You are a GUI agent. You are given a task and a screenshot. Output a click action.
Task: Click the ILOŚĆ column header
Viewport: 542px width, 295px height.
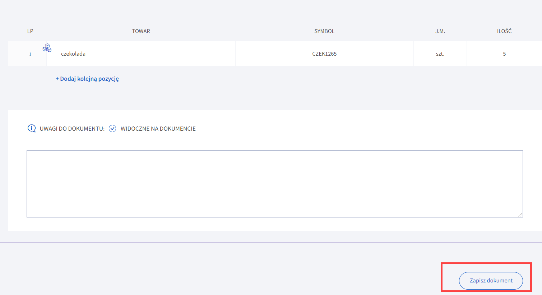[504, 31]
